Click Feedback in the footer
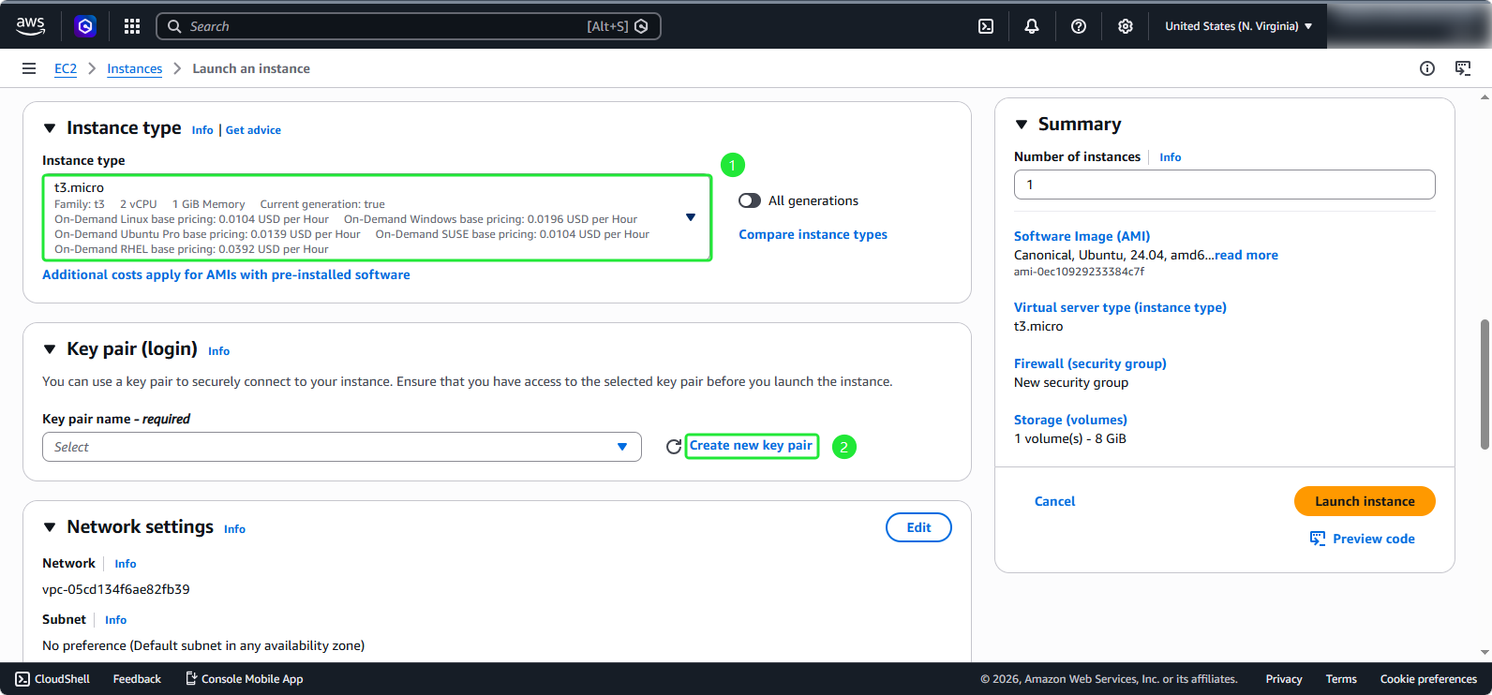Image resolution: width=1492 pixels, height=695 pixels. click(x=137, y=679)
